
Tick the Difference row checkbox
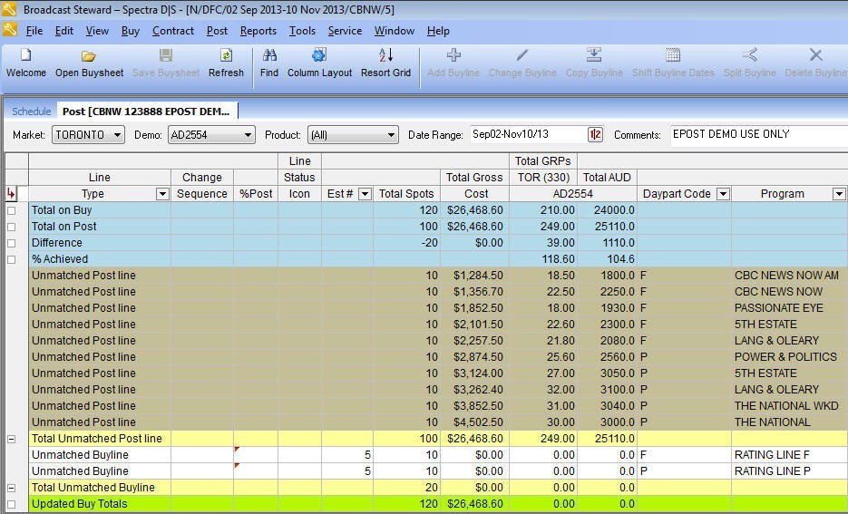(x=12, y=243)
